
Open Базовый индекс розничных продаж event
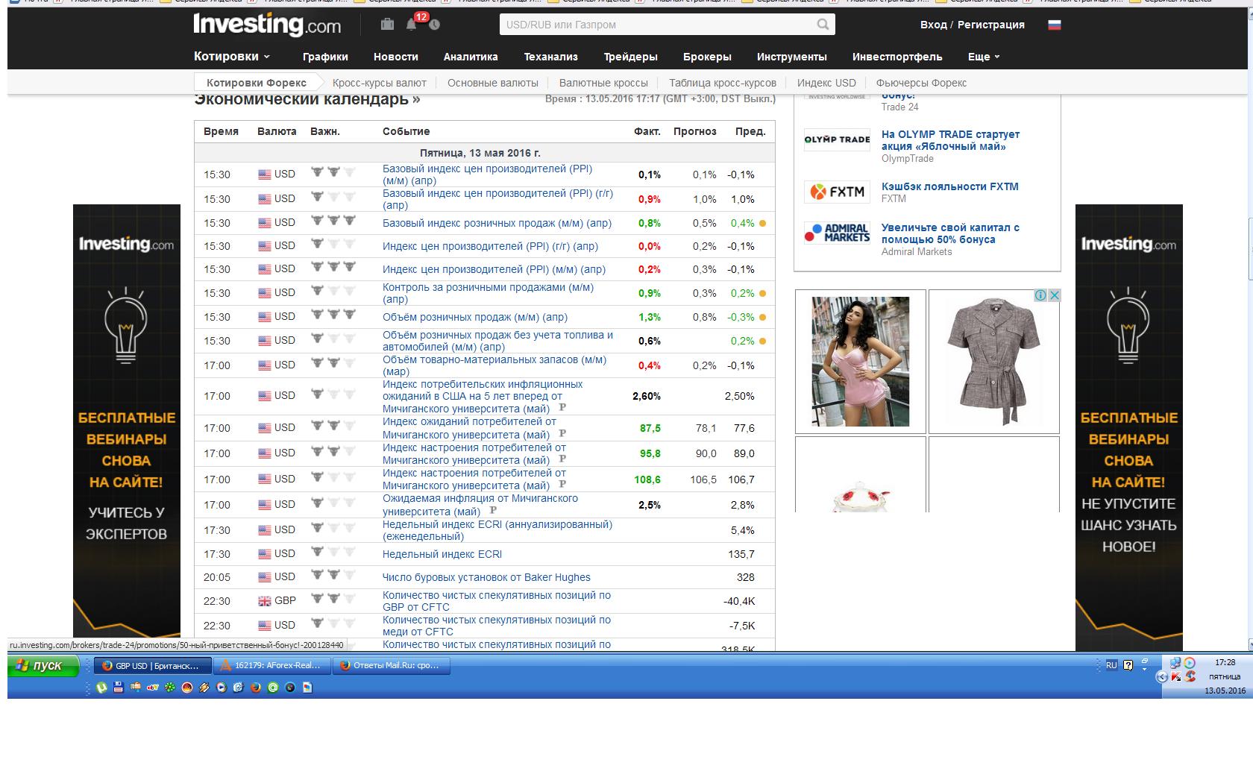click(497, 223)
